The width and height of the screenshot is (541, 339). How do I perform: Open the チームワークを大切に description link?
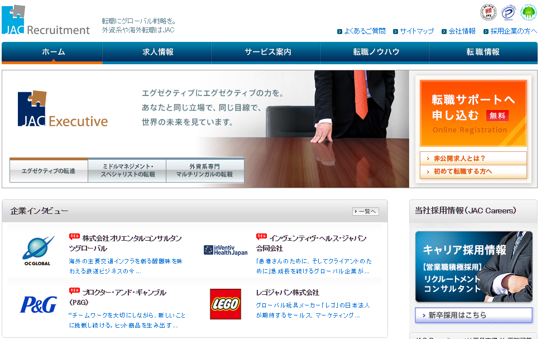127,321
